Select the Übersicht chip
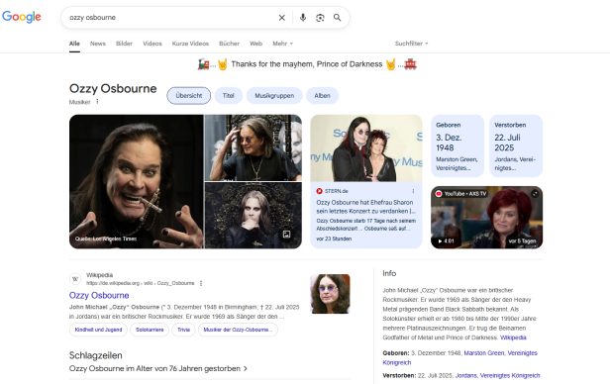The image size is (610, 384). pos(189,96)
